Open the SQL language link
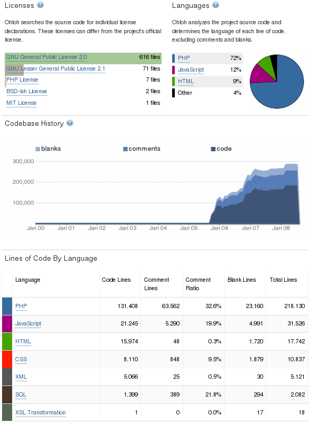Screen dimensions: 309x425 (x=21, y=394)
